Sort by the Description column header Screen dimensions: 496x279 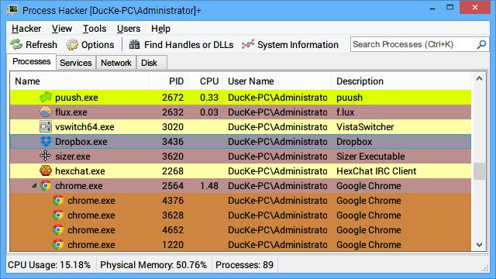point(401,81)
